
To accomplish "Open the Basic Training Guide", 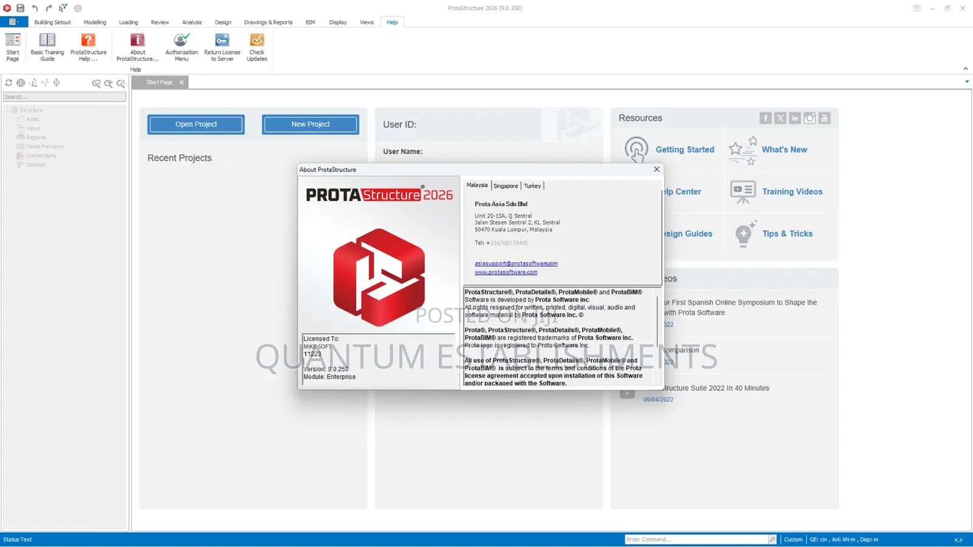I will click(47, 47).
